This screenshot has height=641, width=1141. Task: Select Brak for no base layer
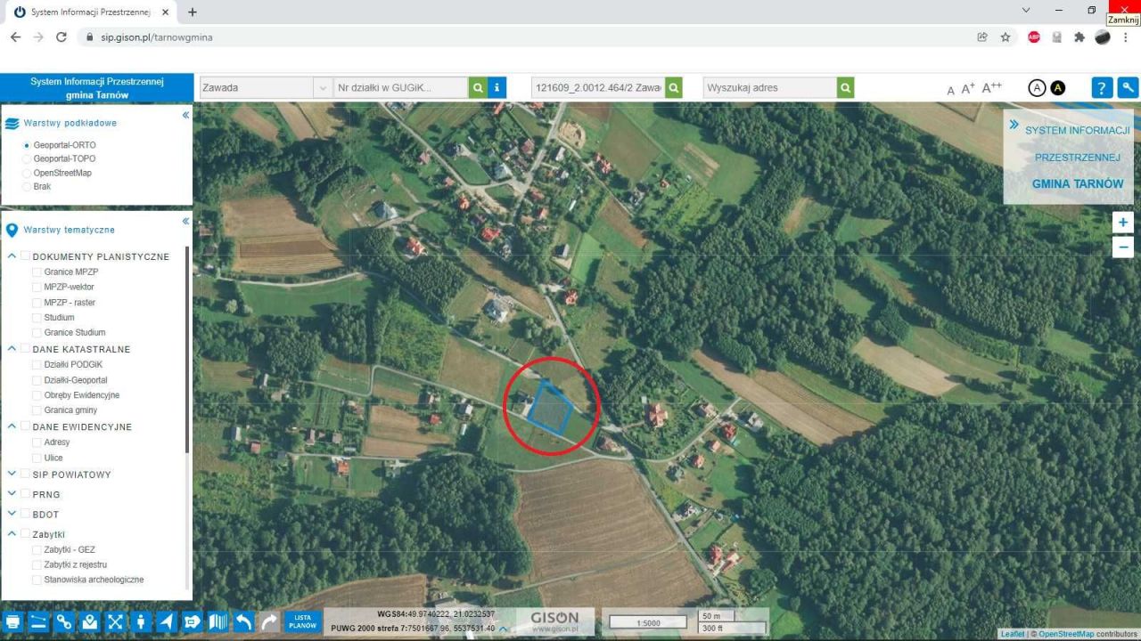(x=27, y=187)
